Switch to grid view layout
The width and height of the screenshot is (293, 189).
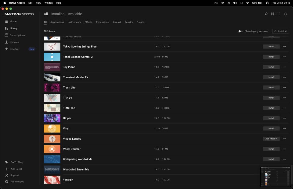click(x=272, y=14)
